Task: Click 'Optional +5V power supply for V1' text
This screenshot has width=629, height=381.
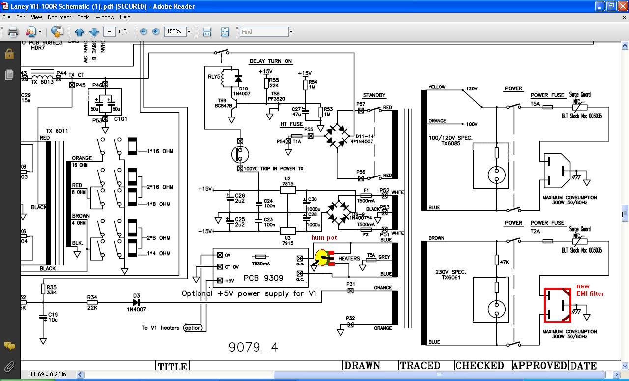Action: [x=249, y=293]
